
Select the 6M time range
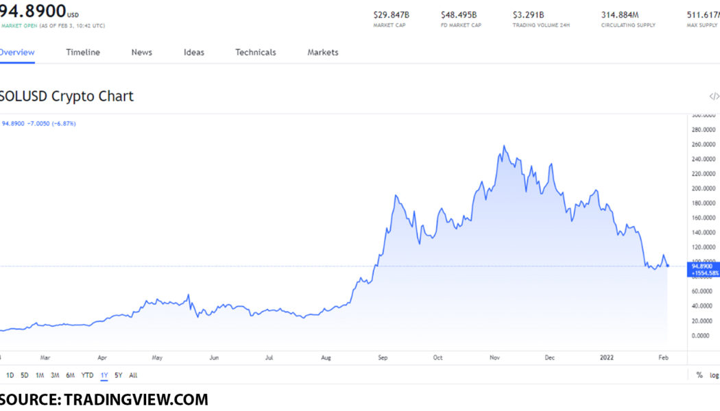click(x=71, y=375)
